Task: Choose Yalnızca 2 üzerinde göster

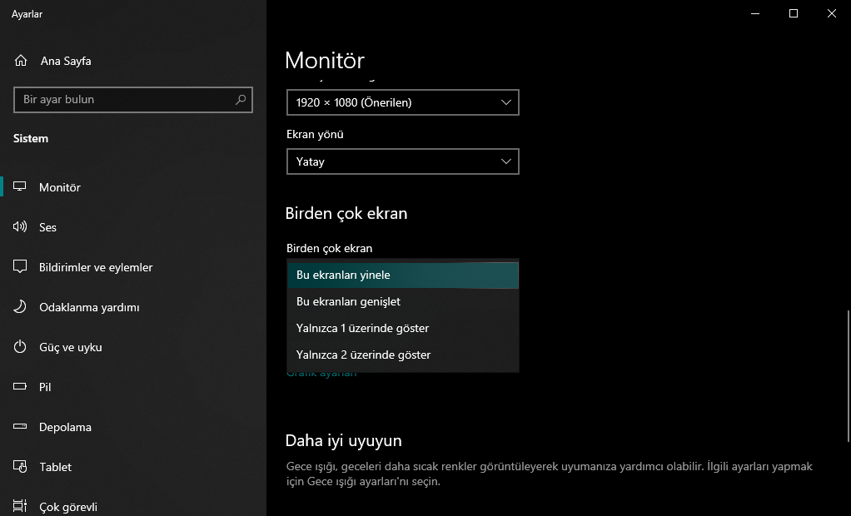Action: tap(403, 355)
